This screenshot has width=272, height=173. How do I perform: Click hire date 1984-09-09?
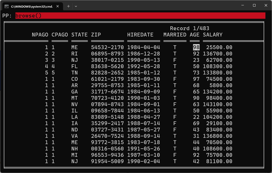(x=143, y=92)
